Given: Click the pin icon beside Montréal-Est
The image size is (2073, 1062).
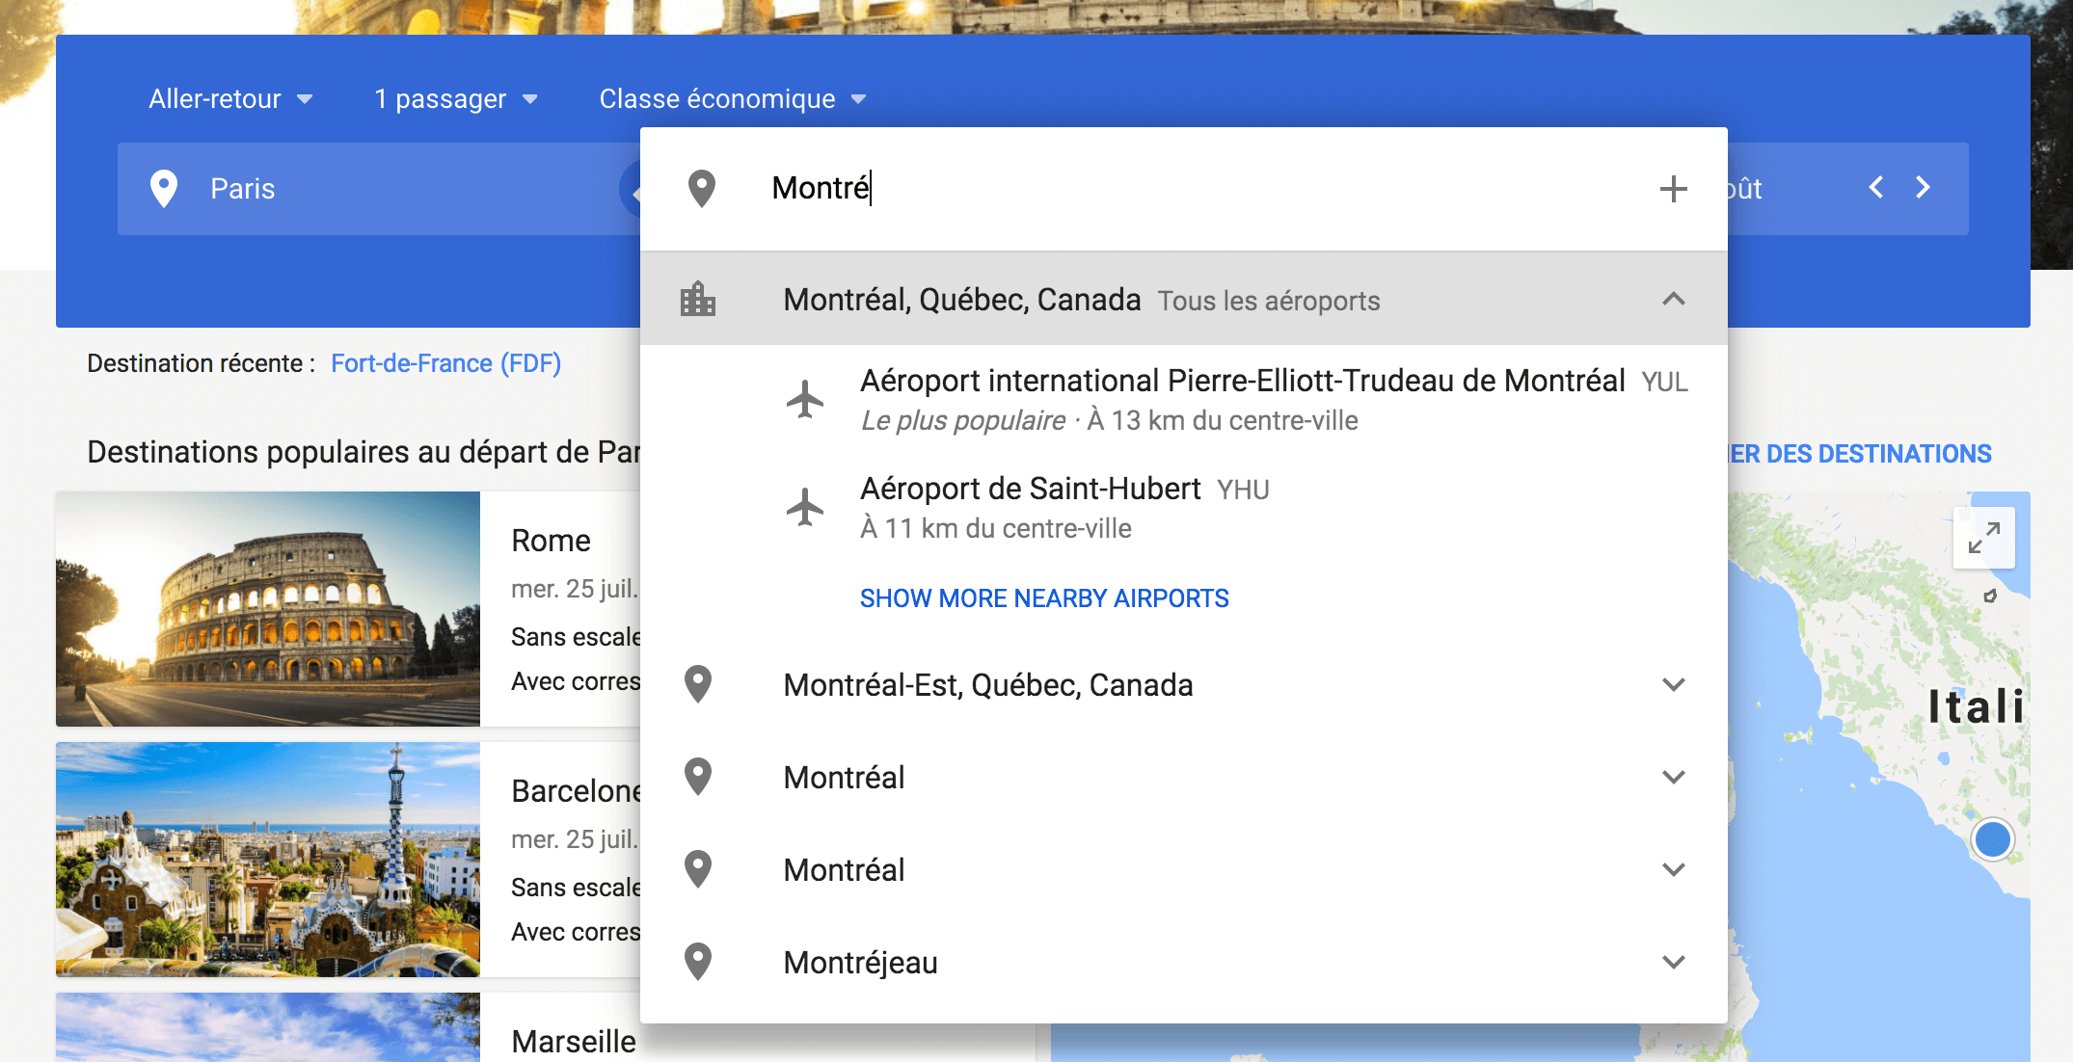Looking at the screenshot, I should (x=698, y=684).
